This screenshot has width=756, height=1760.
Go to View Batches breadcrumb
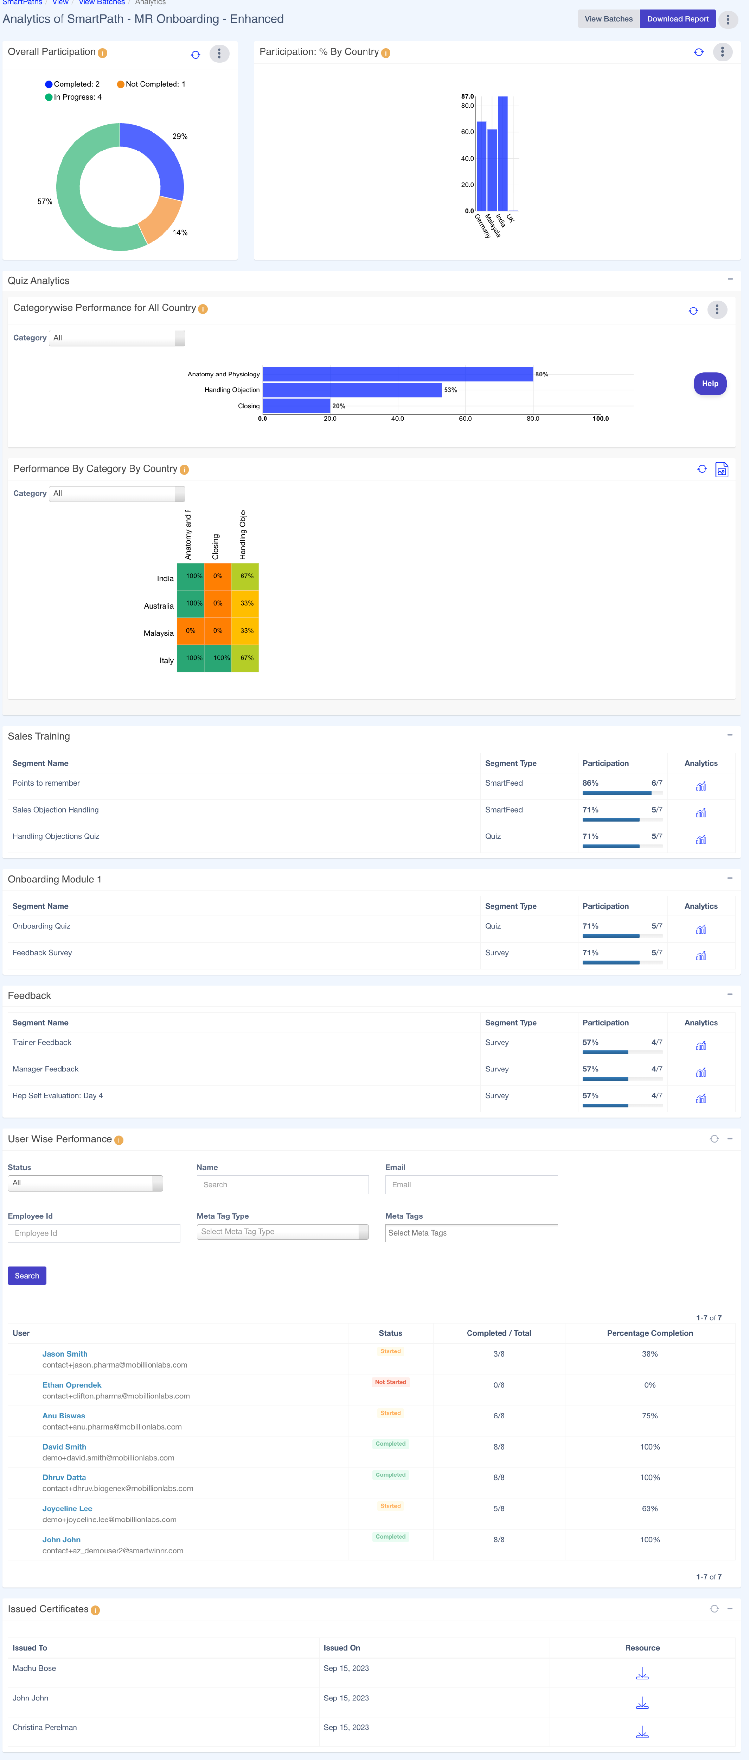coord(102,3)
